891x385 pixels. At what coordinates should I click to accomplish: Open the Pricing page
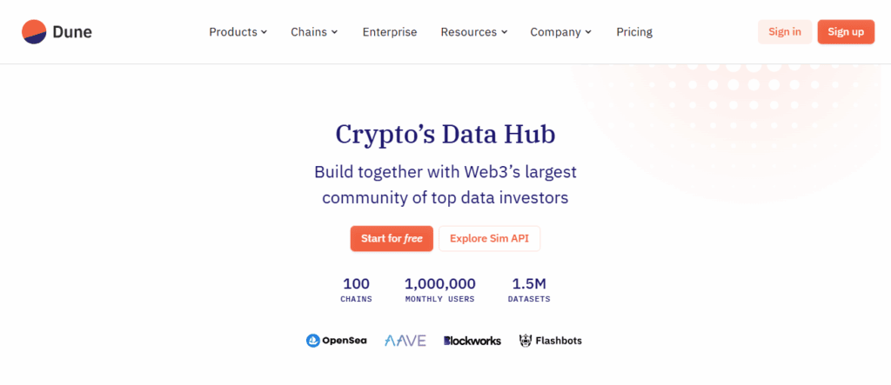tap(634, 32)
